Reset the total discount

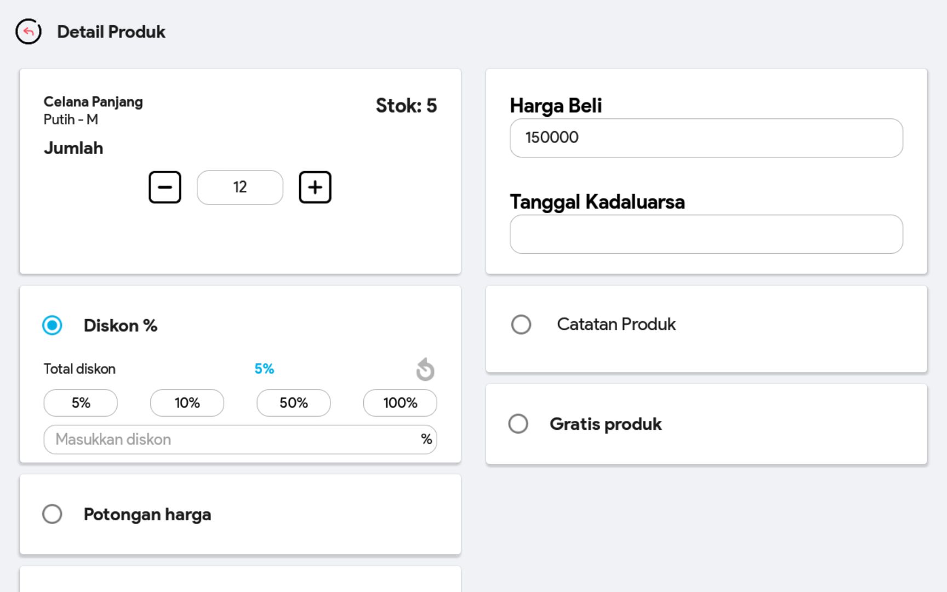tap(425, 369)
